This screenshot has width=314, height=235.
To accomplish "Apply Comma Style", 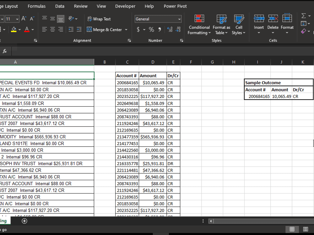I will click(160, 29).
